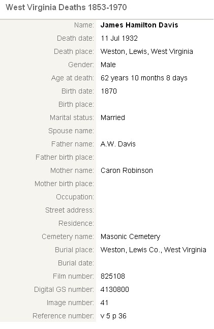
Task: Click the birth date value 1870
Action: pyautogui.click(x=109, y=91)
